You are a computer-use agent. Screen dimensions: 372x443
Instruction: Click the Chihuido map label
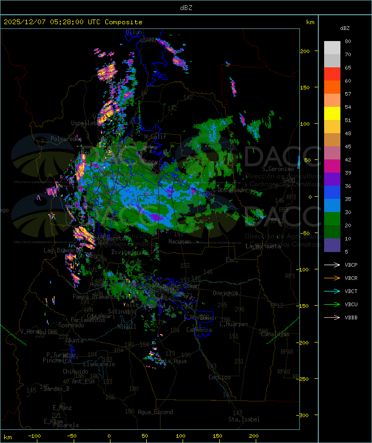75,371
